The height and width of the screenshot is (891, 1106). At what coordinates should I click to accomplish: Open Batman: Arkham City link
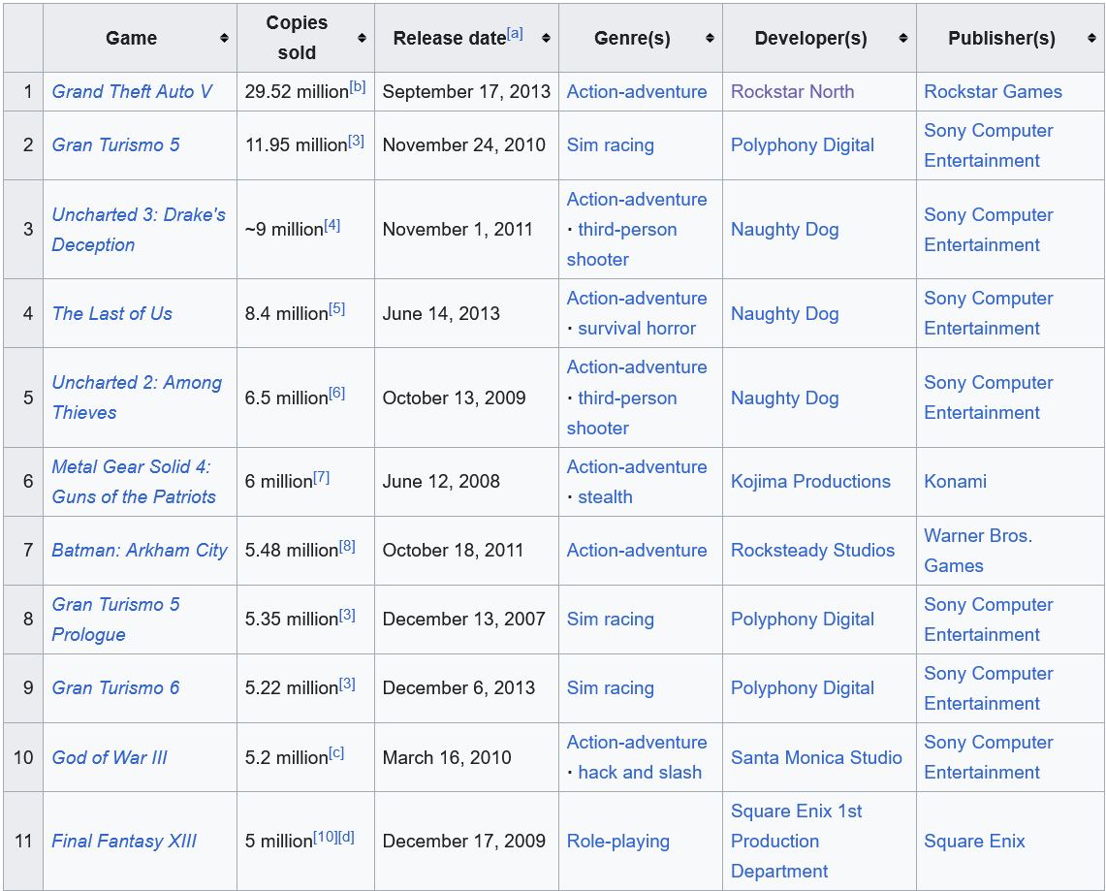[140, 551]
